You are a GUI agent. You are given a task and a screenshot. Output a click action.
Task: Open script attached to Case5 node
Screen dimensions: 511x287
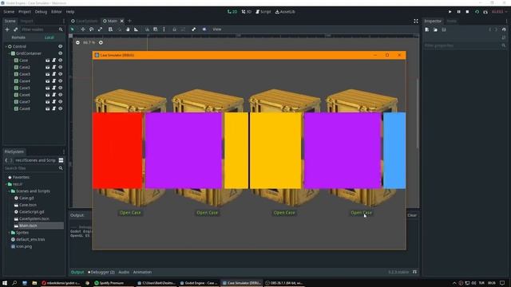pyautogui.click(x=54, y=88)
